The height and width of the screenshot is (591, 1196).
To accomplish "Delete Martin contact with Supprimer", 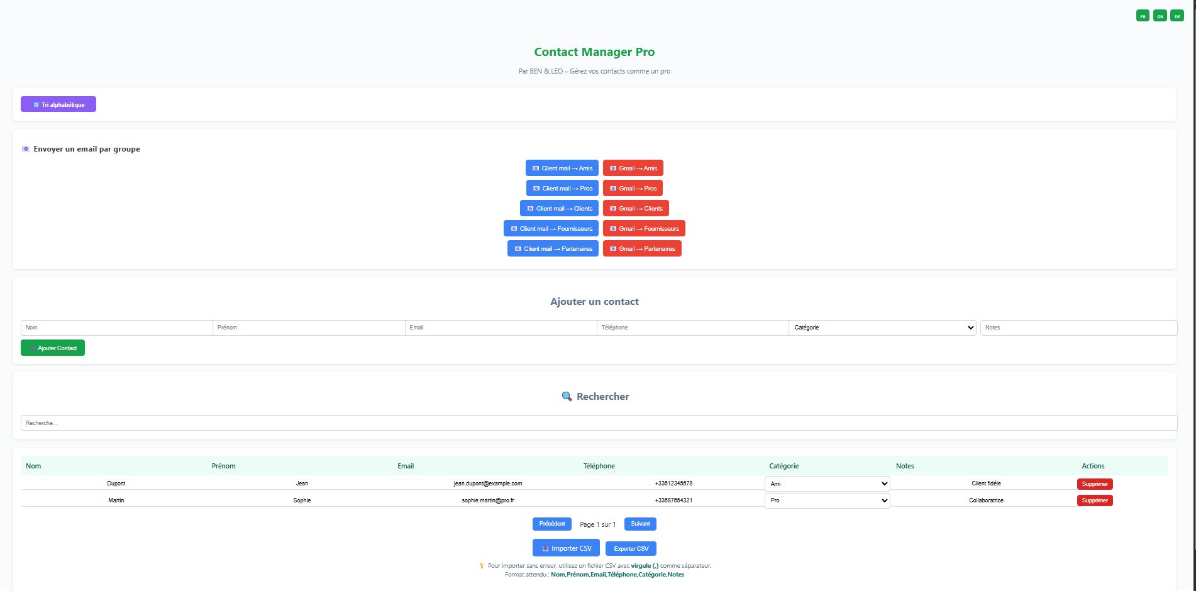I will point(1095,500).
